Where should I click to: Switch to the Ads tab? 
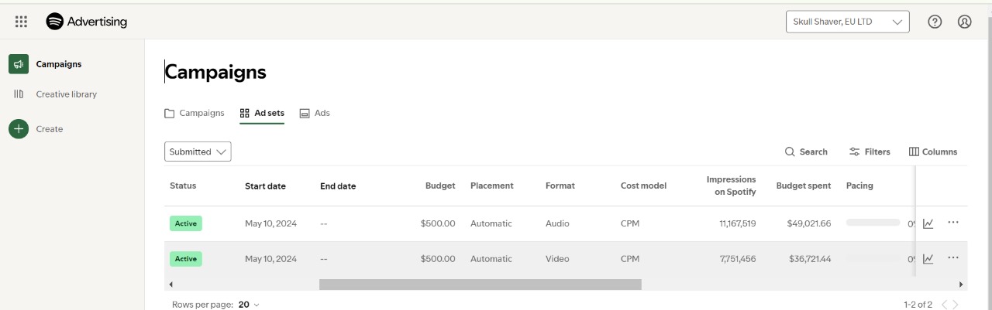pos(315,113)
